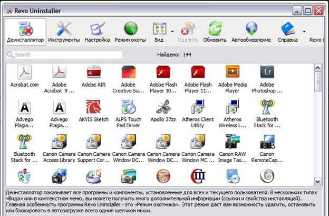The height and width of the screenshot is (216, 329).
Task: Select ALPS Touch Pad Driver
Action: (128, 114)
